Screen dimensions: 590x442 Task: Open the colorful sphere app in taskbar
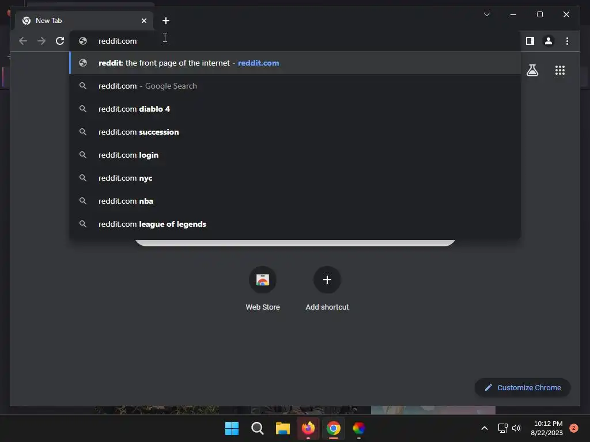click(x=358, y=428)
